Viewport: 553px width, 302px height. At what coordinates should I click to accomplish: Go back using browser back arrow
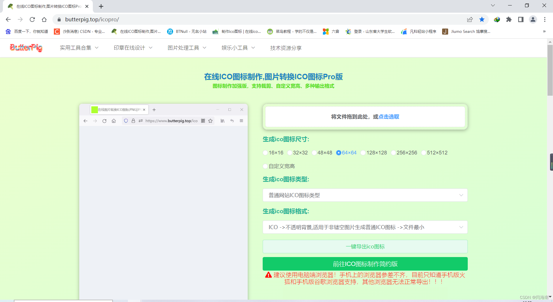(8, 19)
